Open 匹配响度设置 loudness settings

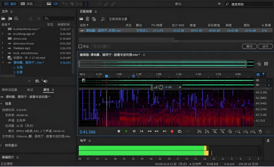[x=118, y=19]
